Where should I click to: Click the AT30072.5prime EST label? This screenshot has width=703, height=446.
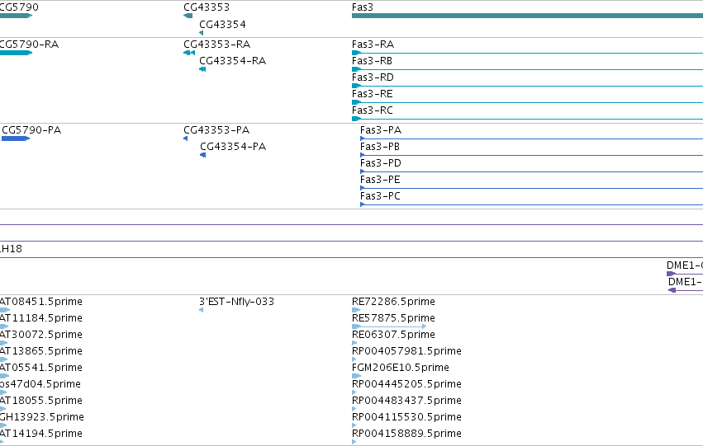click(x=41, y=335)
